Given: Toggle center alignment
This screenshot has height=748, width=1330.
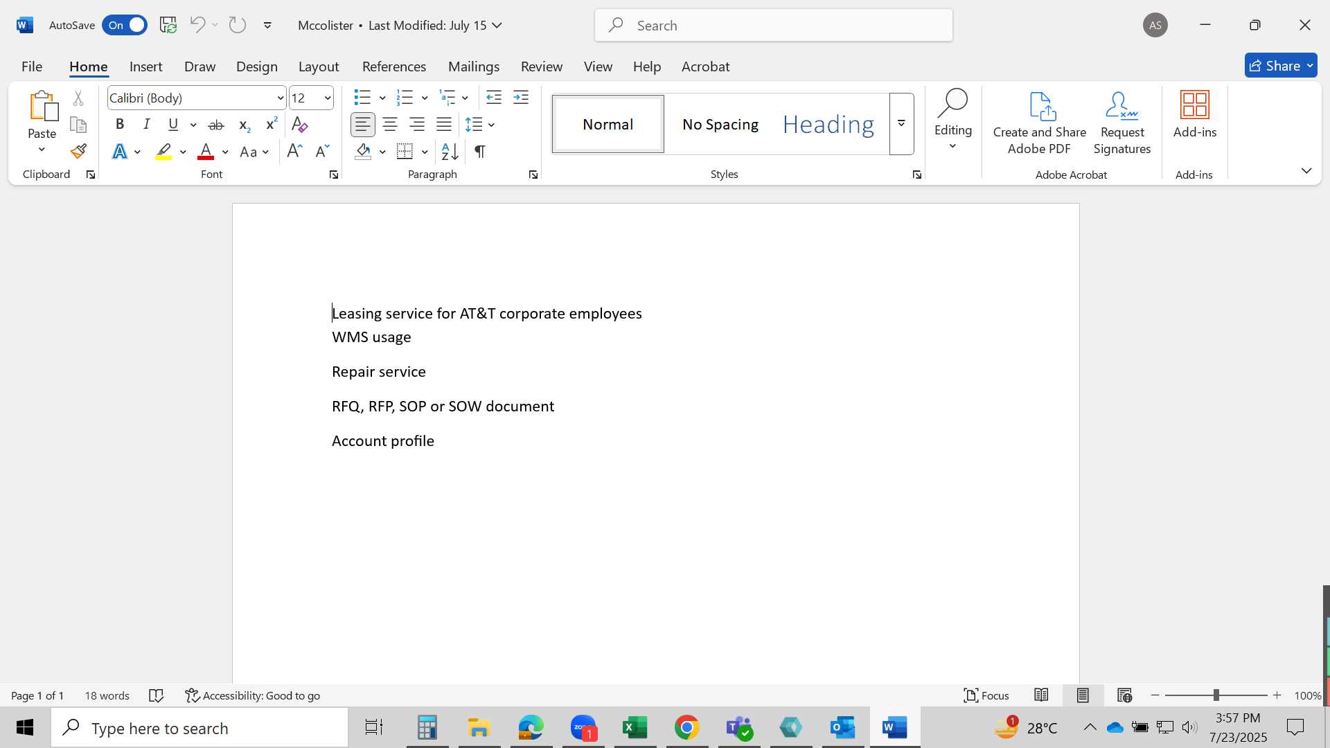Looking at the screenshot, I should pyautogui.click(x=390, y=125).
